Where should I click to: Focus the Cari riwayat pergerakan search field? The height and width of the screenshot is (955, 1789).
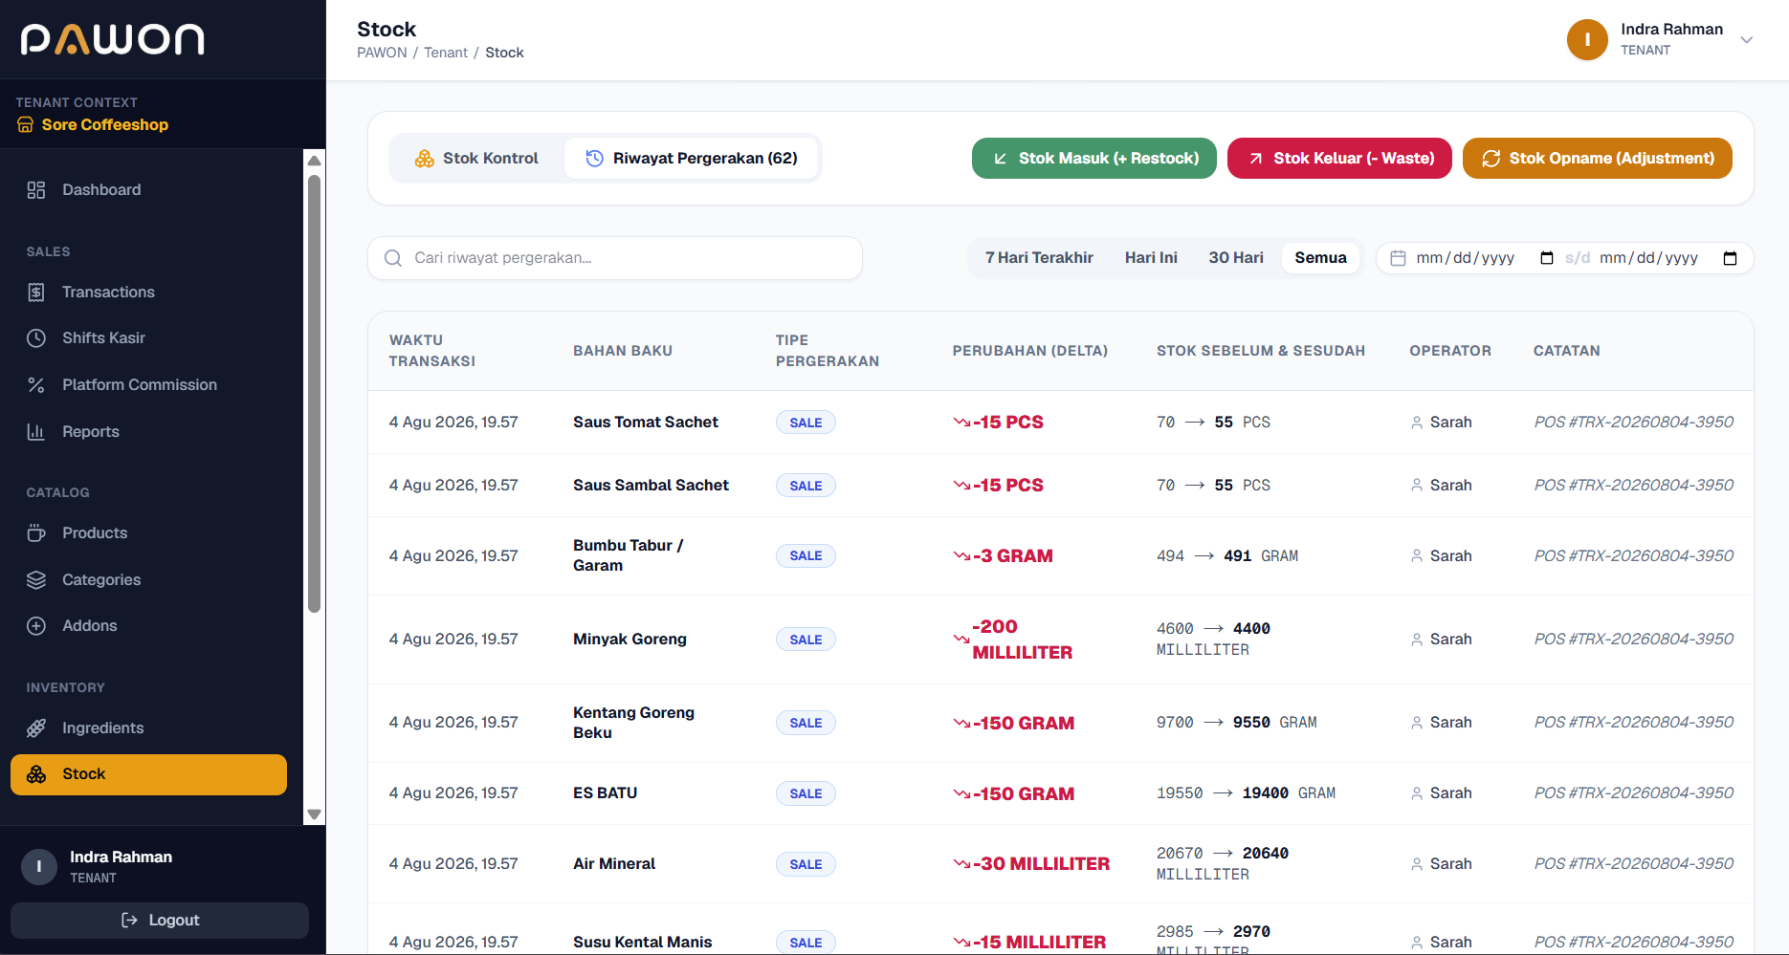(x=615, y=258)
